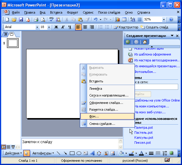
Task: Select the Arrow drawing tool
Action: (65, 153)
